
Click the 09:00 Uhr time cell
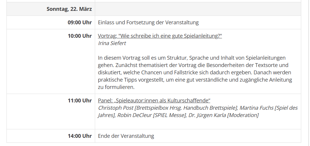click(x=80, y=23)
